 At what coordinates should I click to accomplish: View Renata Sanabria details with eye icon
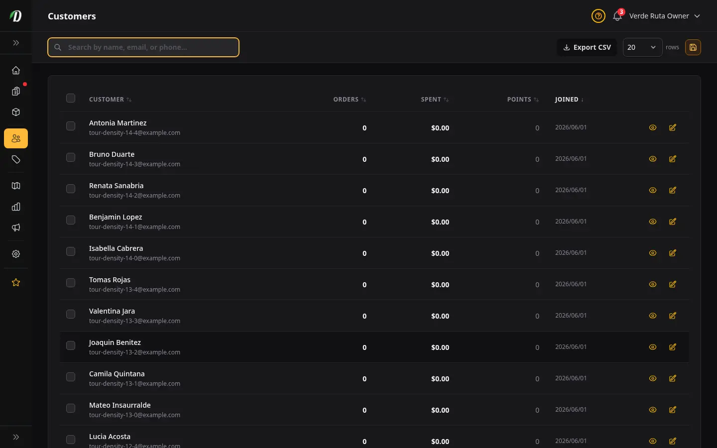coord(653,190)
